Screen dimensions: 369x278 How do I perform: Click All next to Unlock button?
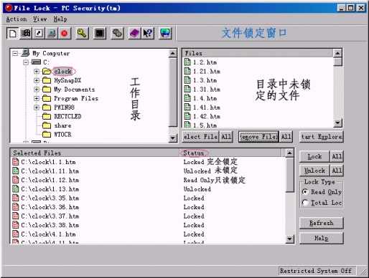click(337, 171)
